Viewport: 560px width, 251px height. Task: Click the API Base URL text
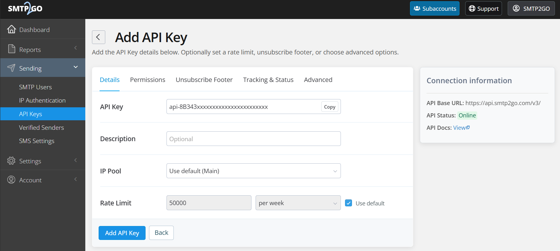tap(484, 103)
